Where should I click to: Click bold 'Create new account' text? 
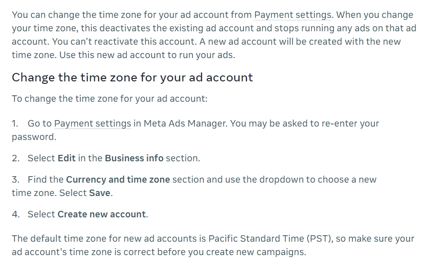(102, 214)
